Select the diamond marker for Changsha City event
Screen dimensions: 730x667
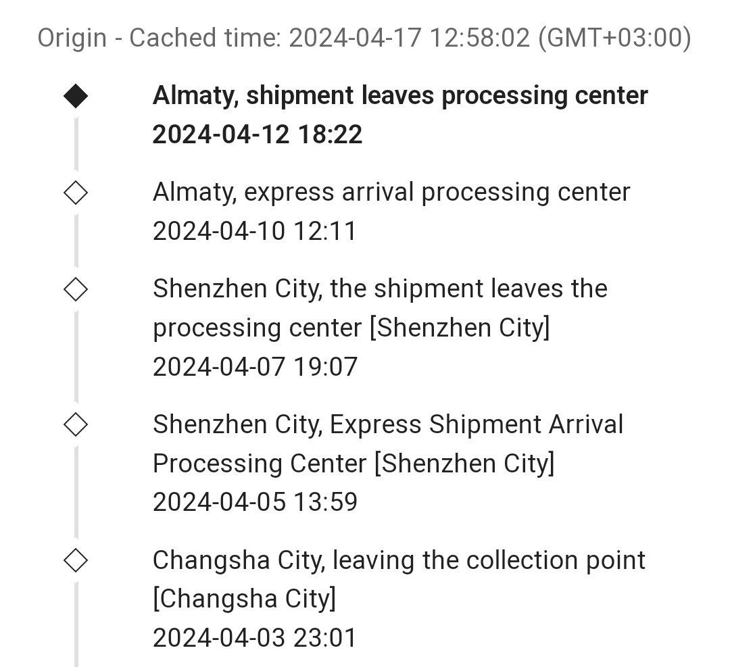76,560
